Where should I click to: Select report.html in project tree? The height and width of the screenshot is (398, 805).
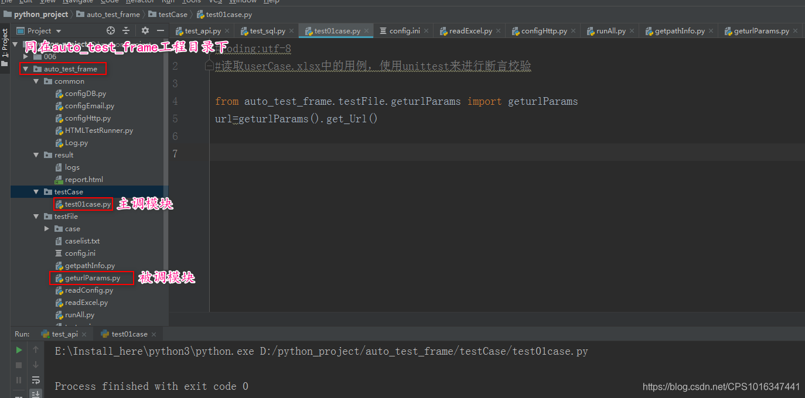(84, 180)
